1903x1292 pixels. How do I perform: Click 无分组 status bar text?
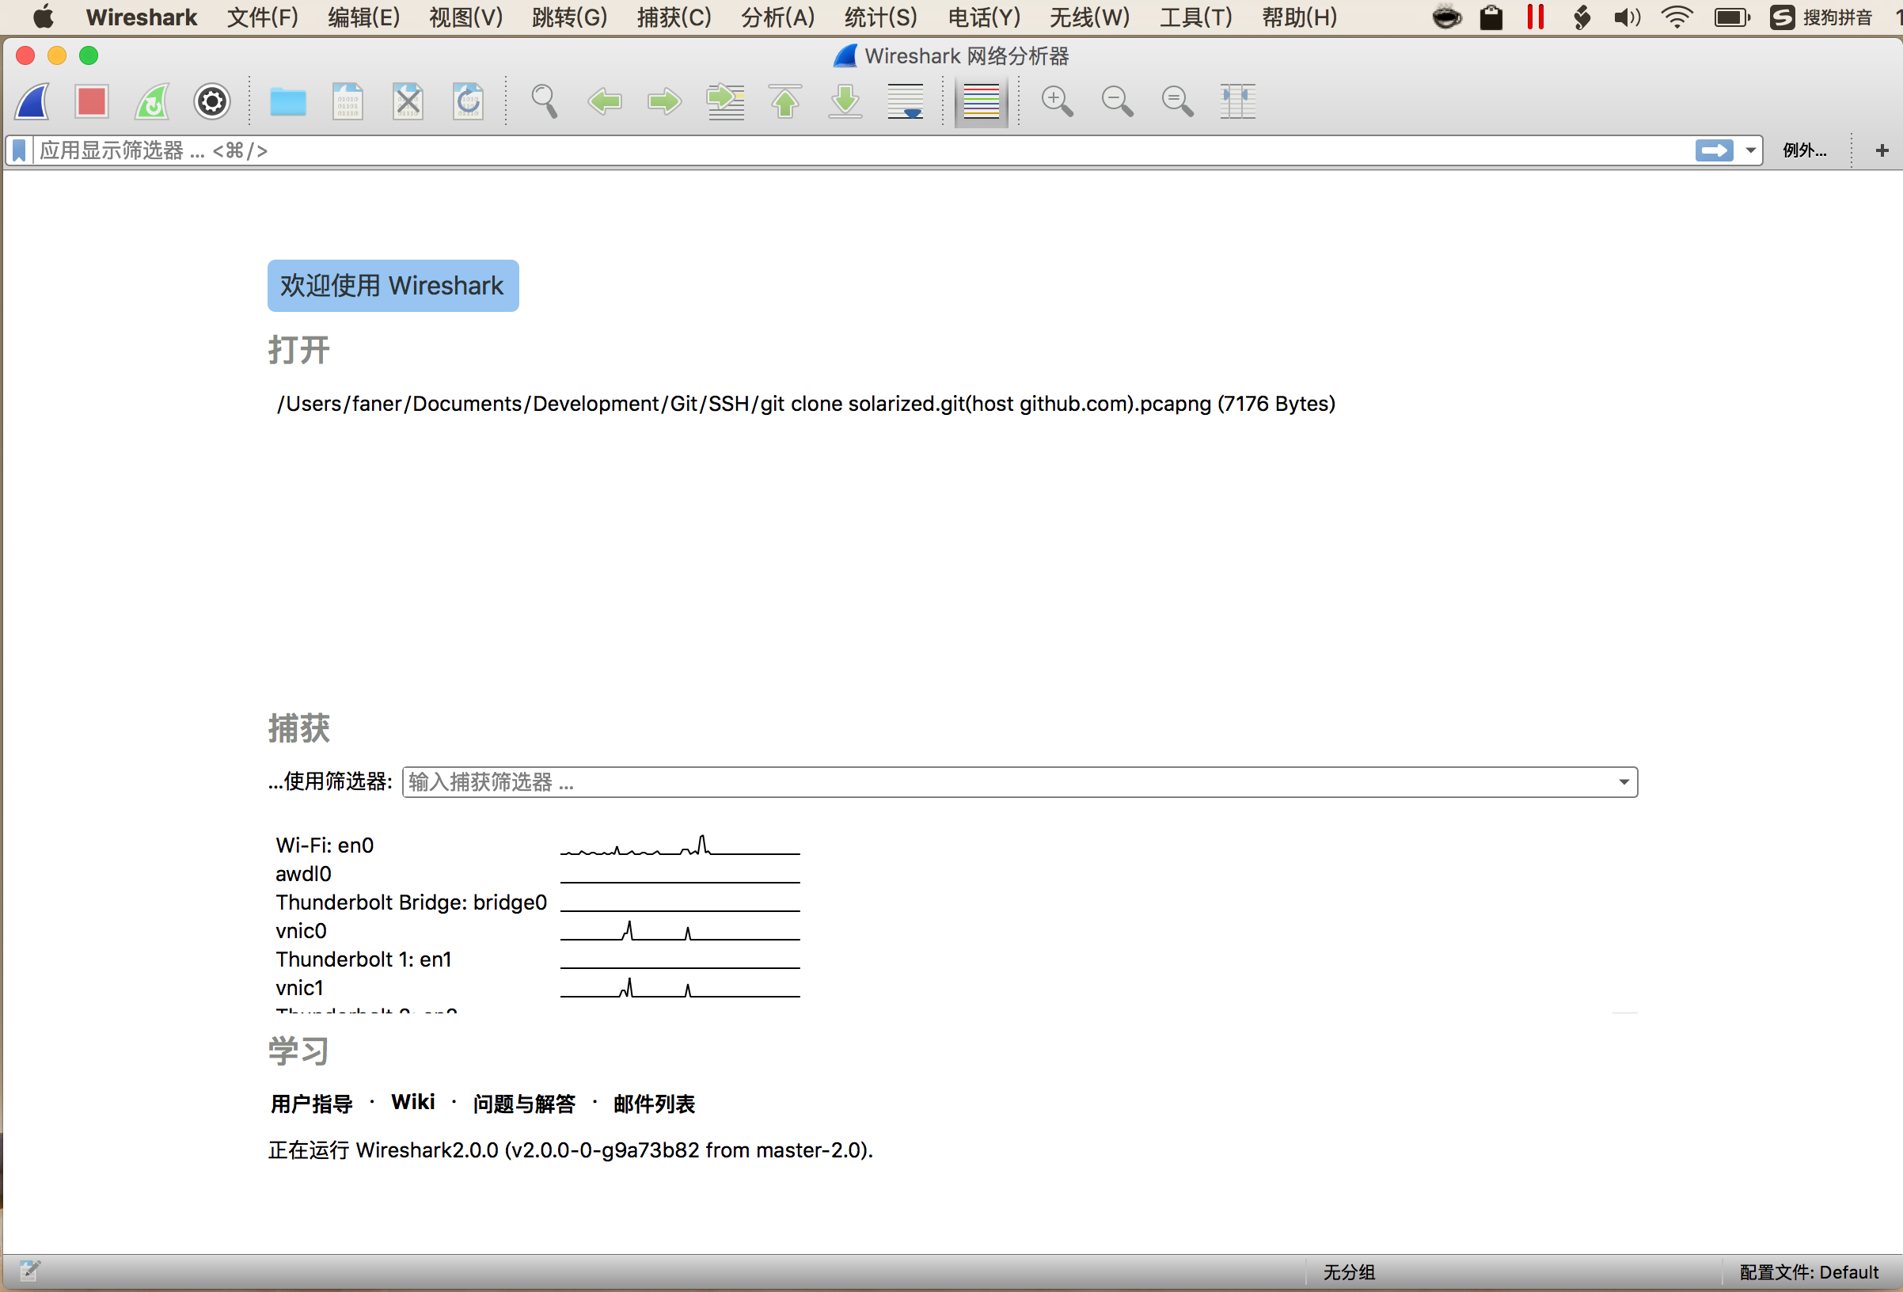tap(1349, 1271)
